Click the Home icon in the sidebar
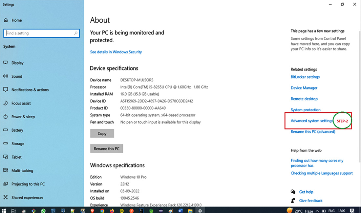 (x=6, y=20)
